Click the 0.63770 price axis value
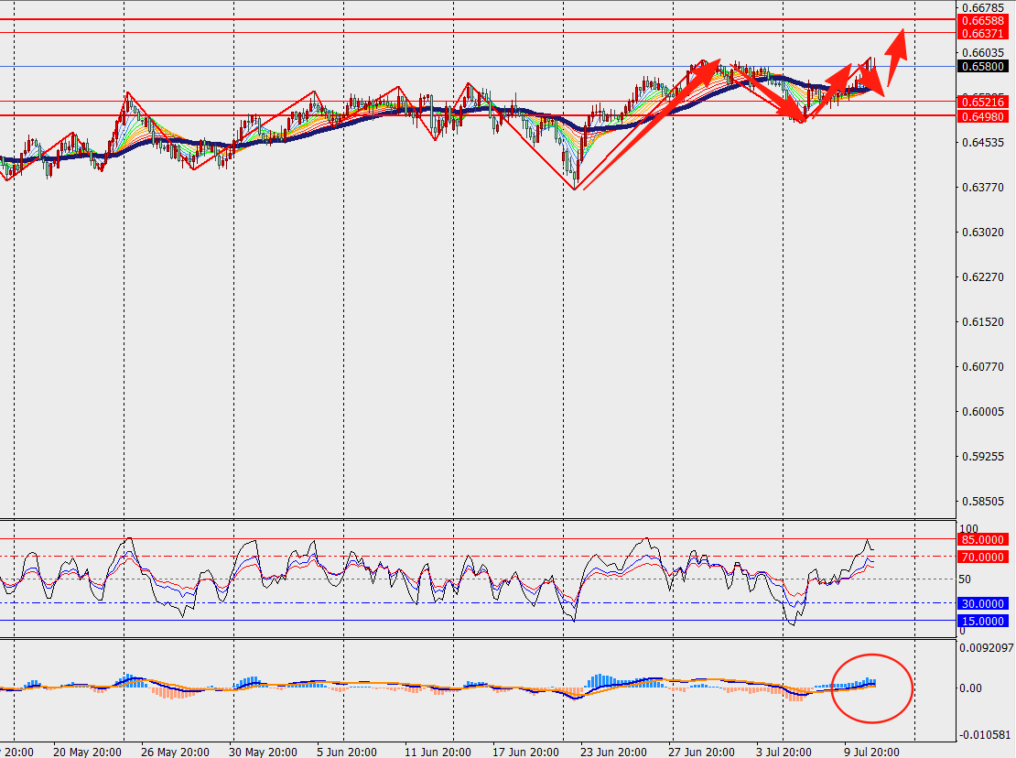1016x758 pixels. (983, 188)
